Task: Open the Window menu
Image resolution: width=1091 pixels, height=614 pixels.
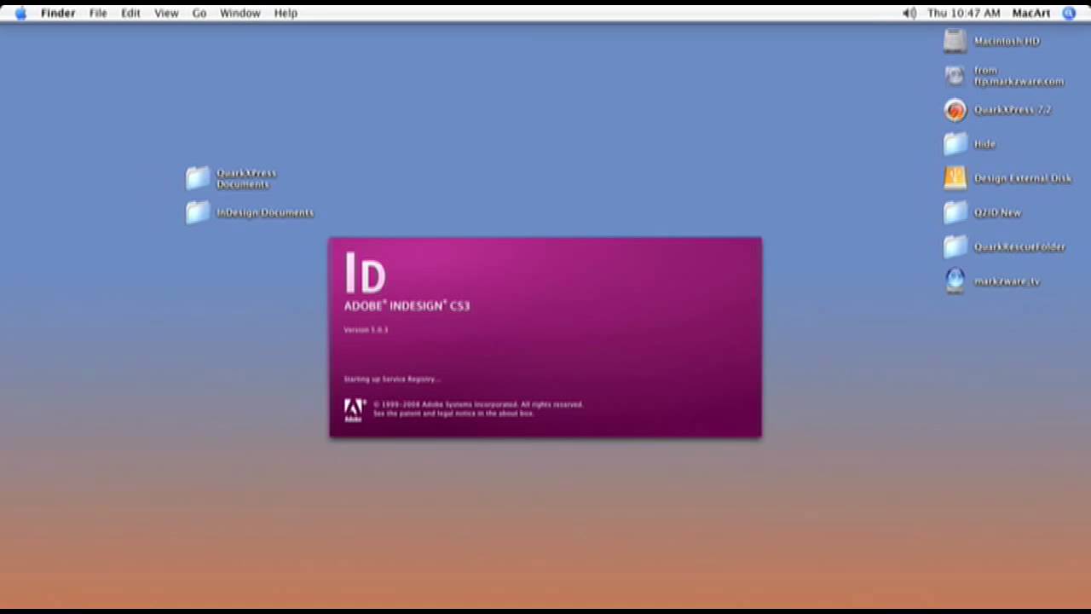Action: [x=240, y=13]
